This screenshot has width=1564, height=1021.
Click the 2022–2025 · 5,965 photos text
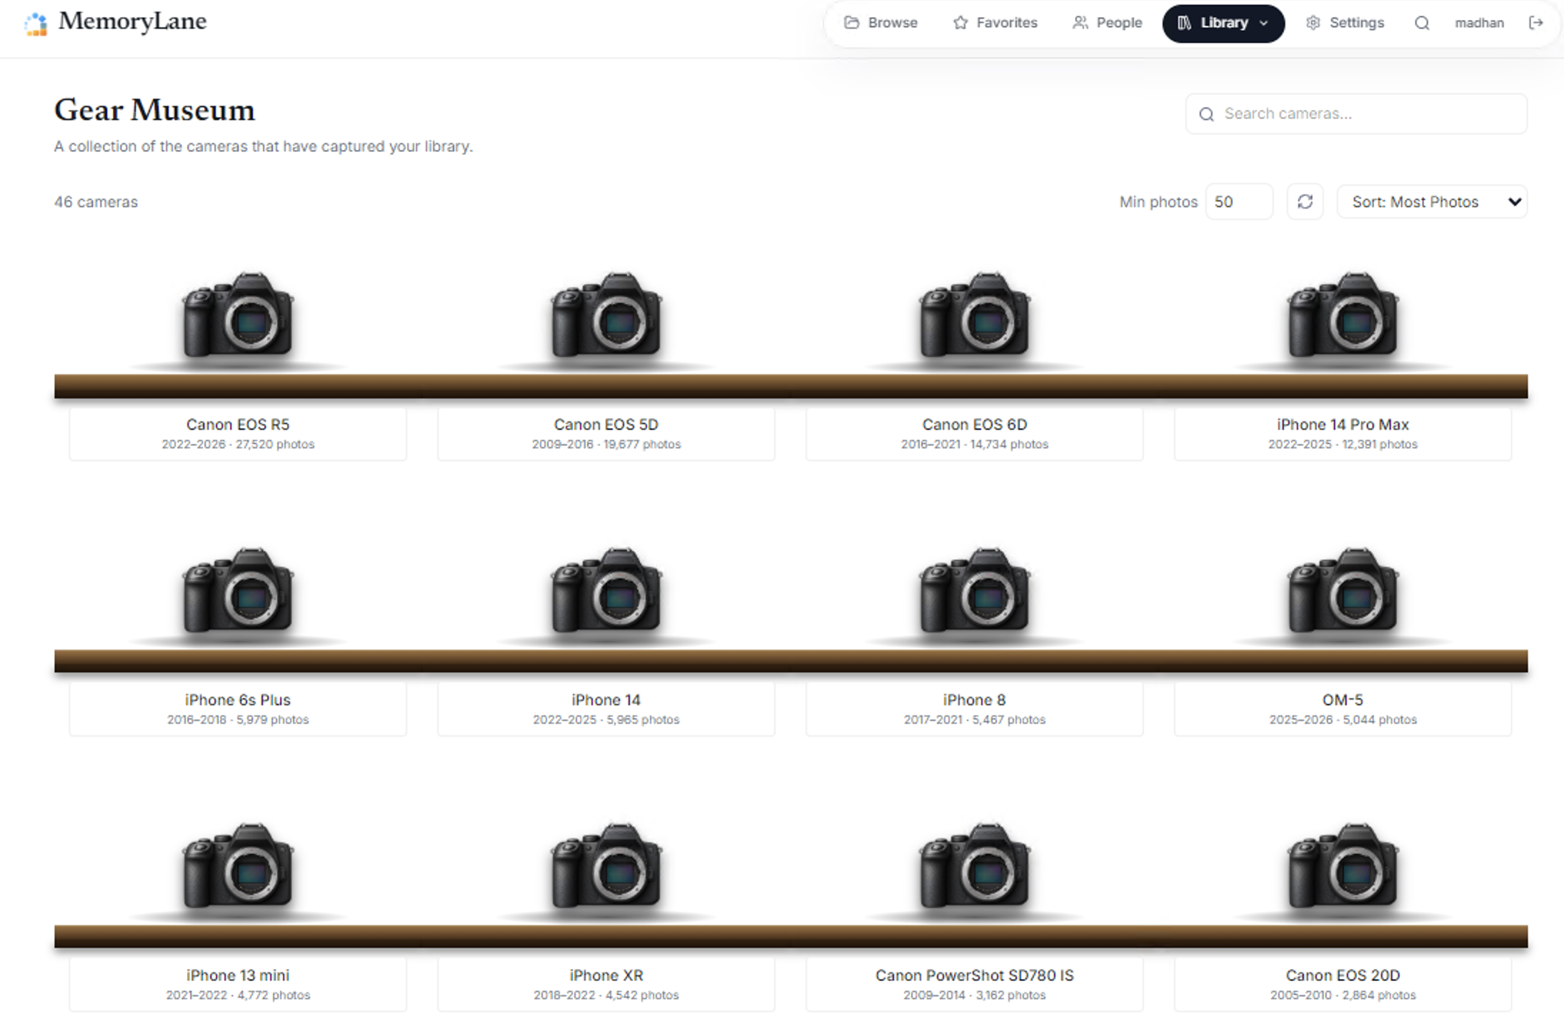tap(606, 720)
